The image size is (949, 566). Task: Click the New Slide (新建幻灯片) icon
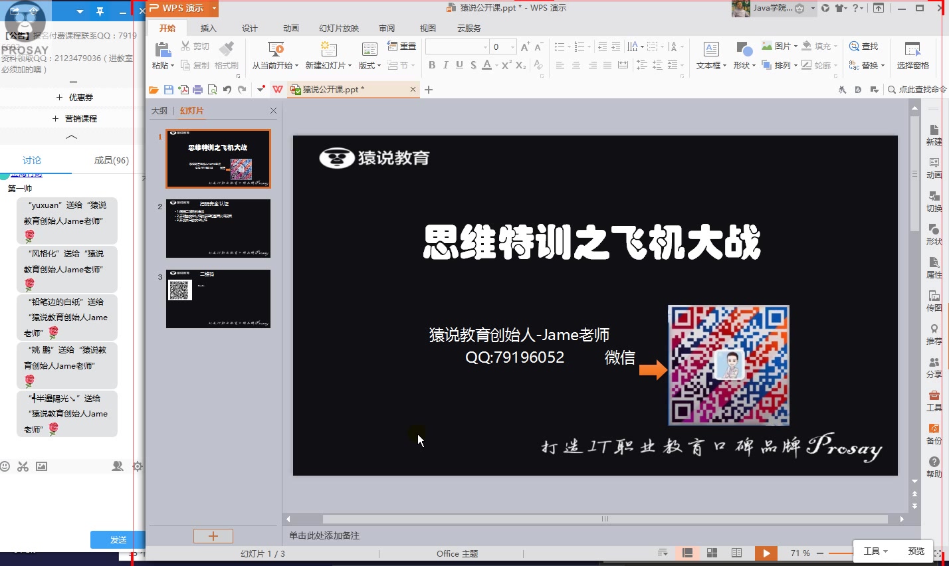328,49
